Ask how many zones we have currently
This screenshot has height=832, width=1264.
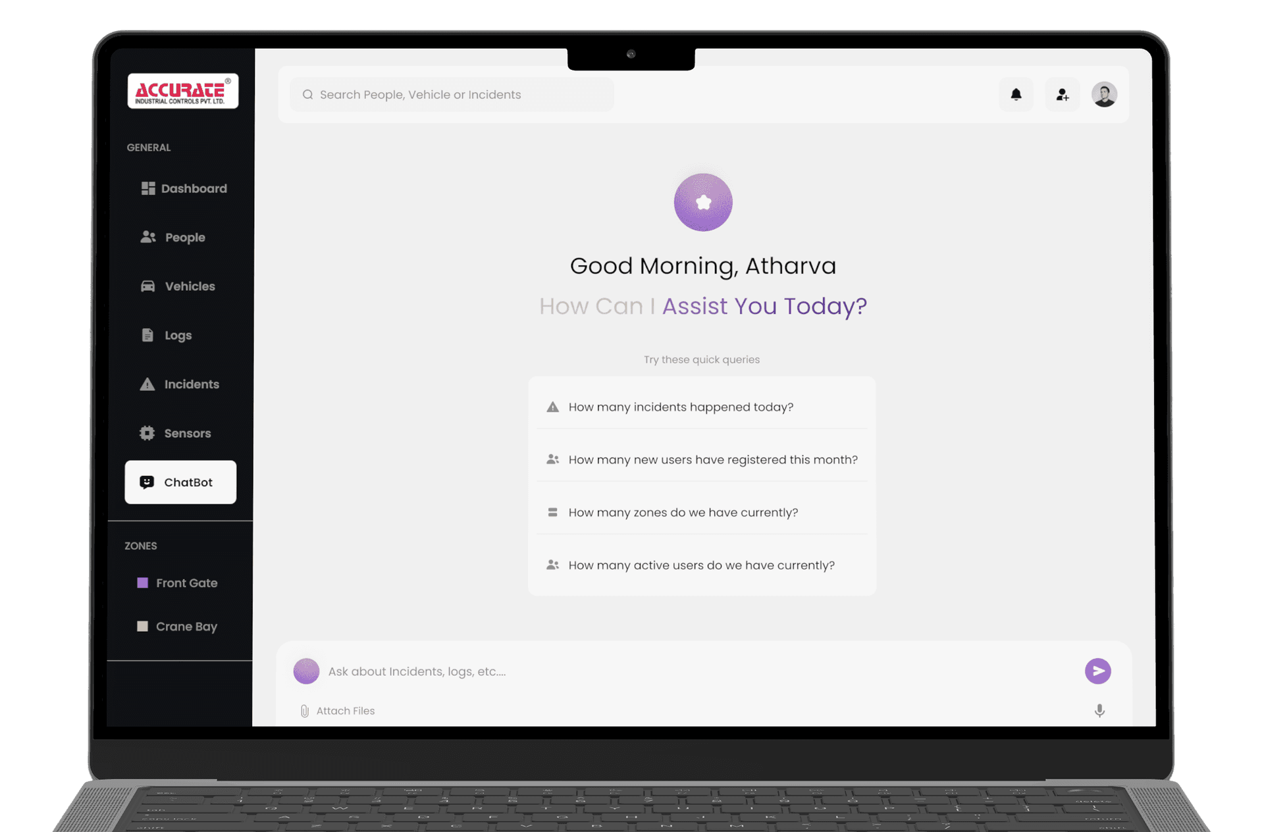click(702, 512)
